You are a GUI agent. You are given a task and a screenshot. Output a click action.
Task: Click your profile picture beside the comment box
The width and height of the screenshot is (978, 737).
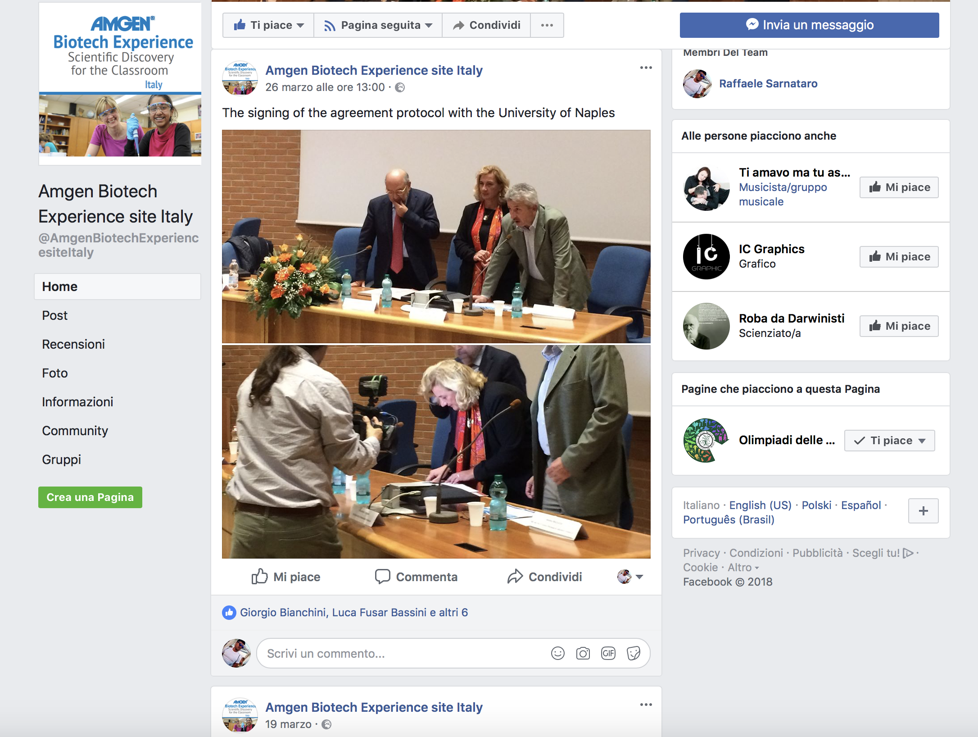[x=236, y=653]
